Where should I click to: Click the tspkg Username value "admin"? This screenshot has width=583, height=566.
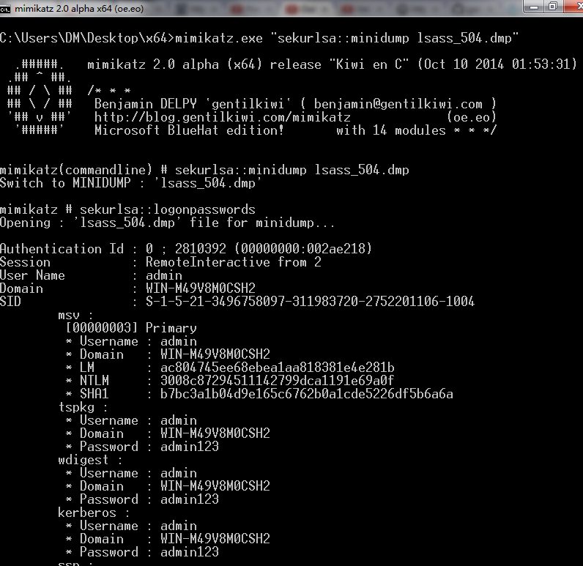179,420
